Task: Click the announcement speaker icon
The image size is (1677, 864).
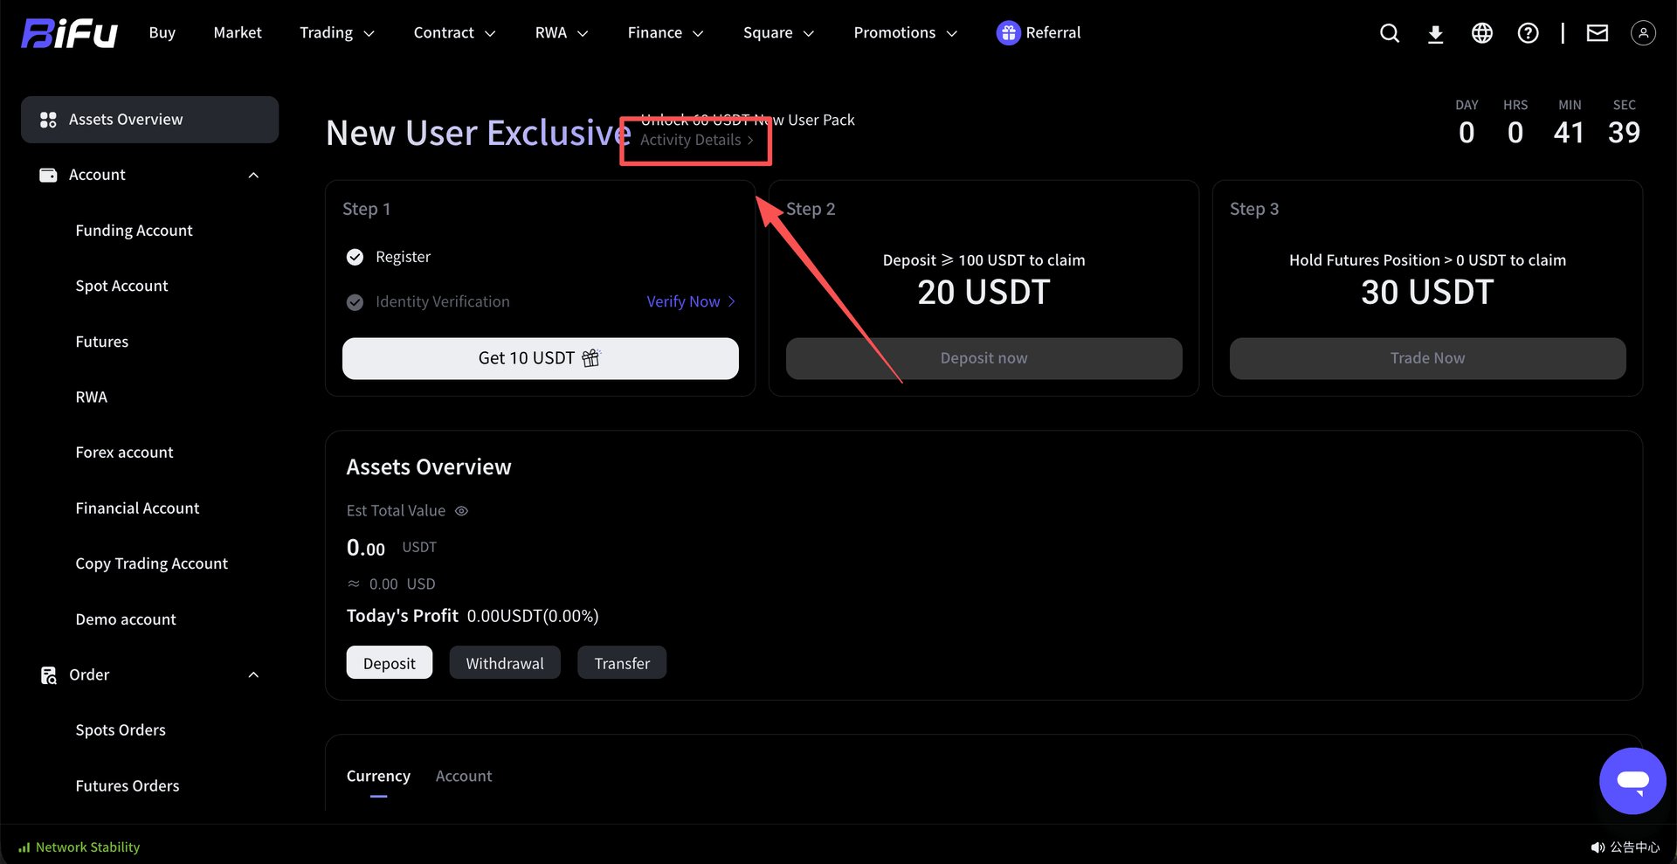Action: (1598, 847)
